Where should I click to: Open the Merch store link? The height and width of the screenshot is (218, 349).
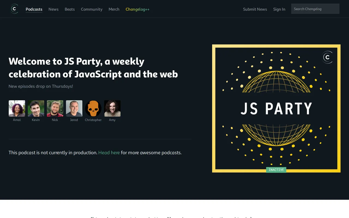(x=114, y=9)
